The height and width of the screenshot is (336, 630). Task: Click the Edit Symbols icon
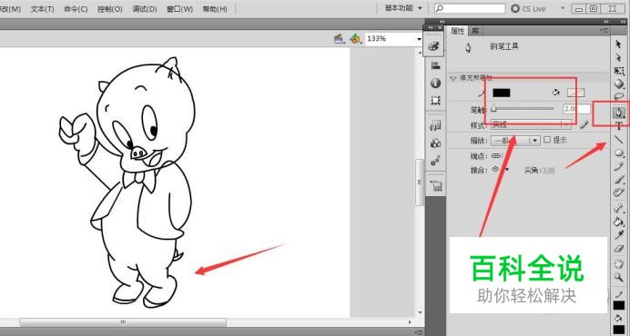tap(356, 39)
